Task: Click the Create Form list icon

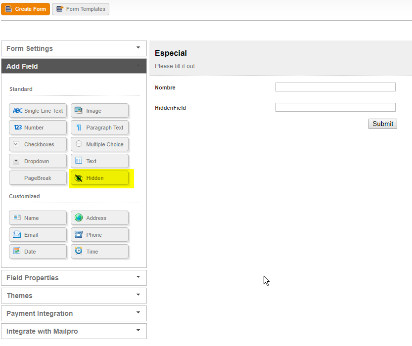Action: [x=8, y=9]
